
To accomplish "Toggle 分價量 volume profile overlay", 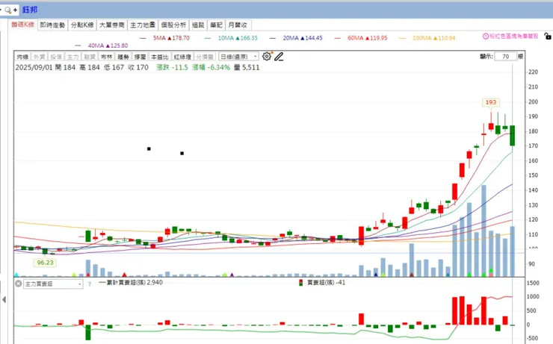I will click(205, 57).
